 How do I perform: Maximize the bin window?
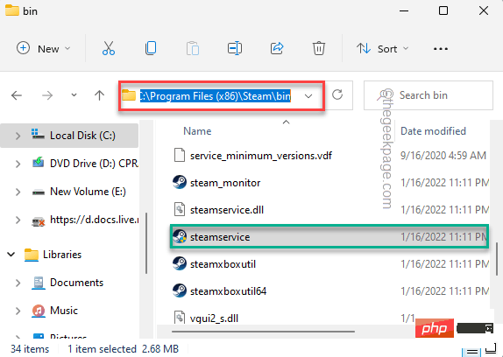[443, 10]
